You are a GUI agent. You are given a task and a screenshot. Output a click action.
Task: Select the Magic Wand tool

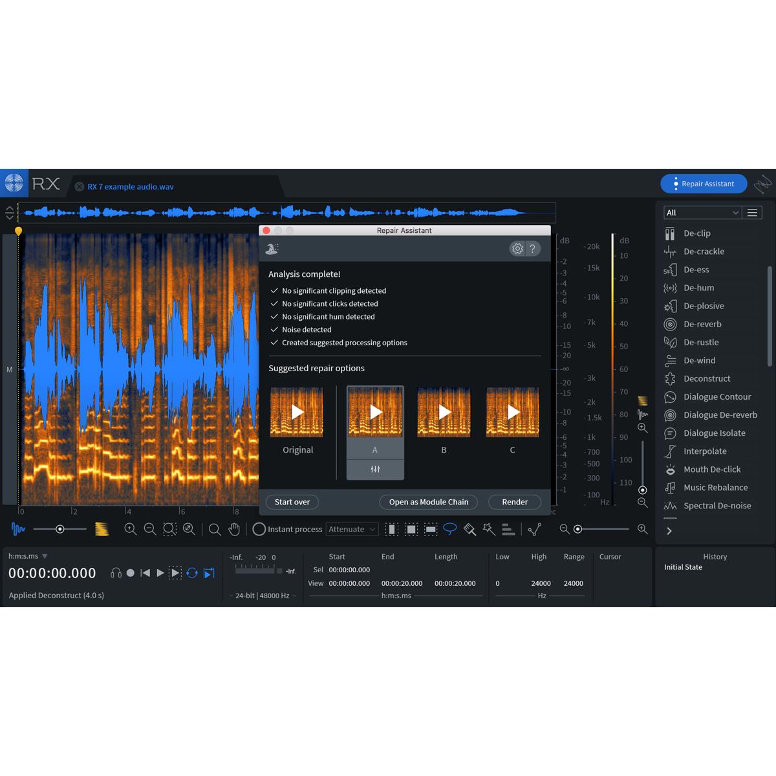[x=489, y=529]
